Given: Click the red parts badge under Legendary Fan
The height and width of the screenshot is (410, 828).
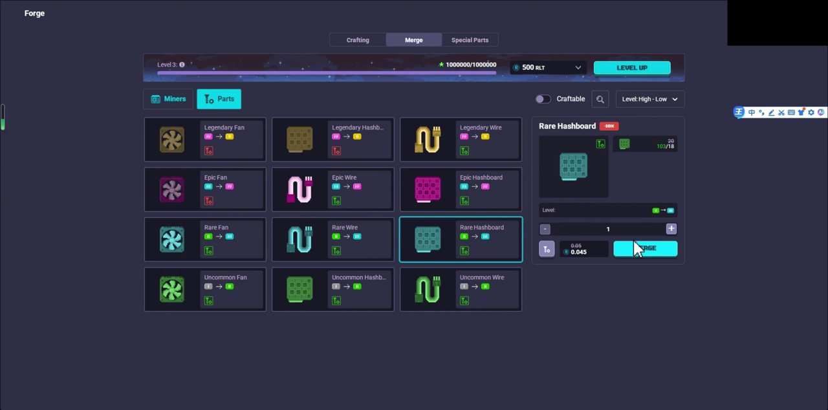Looking at the screenshot, I should [208, 151].
